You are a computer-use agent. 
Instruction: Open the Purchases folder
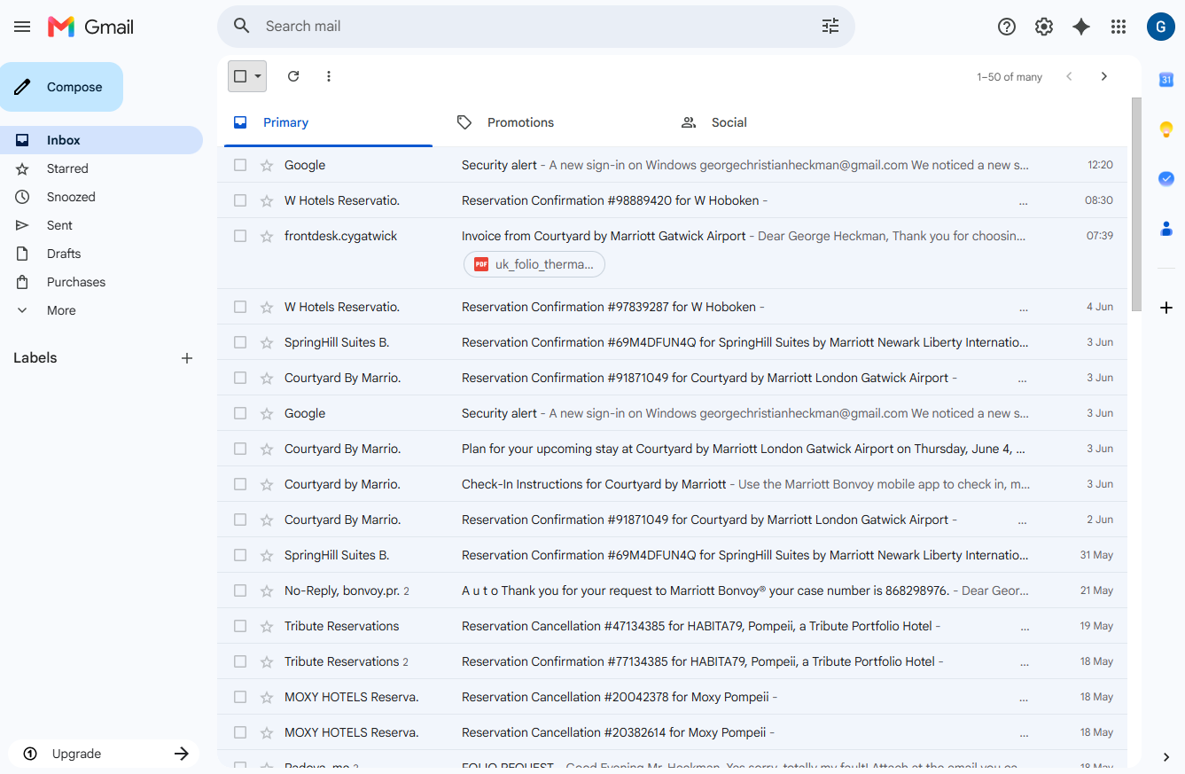point(101,282)
